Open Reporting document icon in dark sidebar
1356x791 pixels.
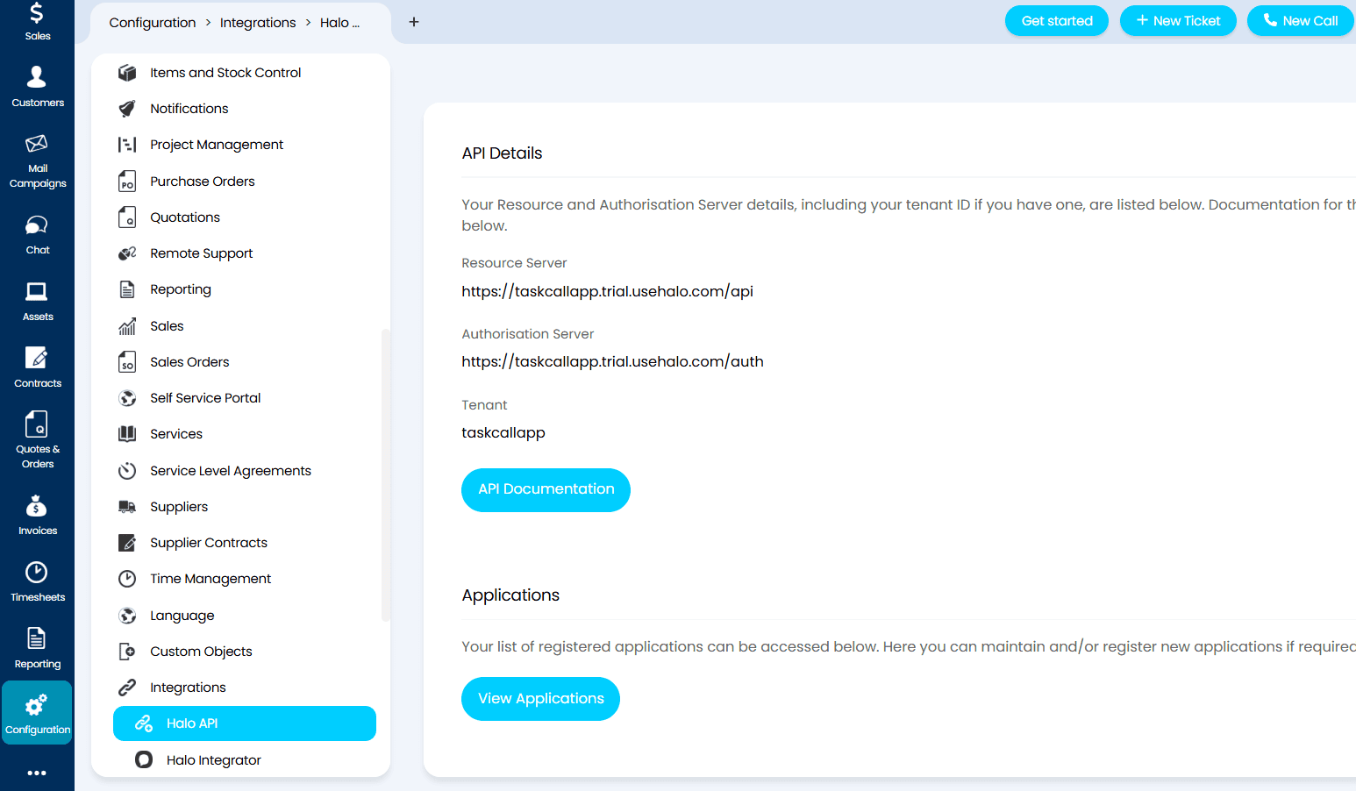tap(37, 638)
